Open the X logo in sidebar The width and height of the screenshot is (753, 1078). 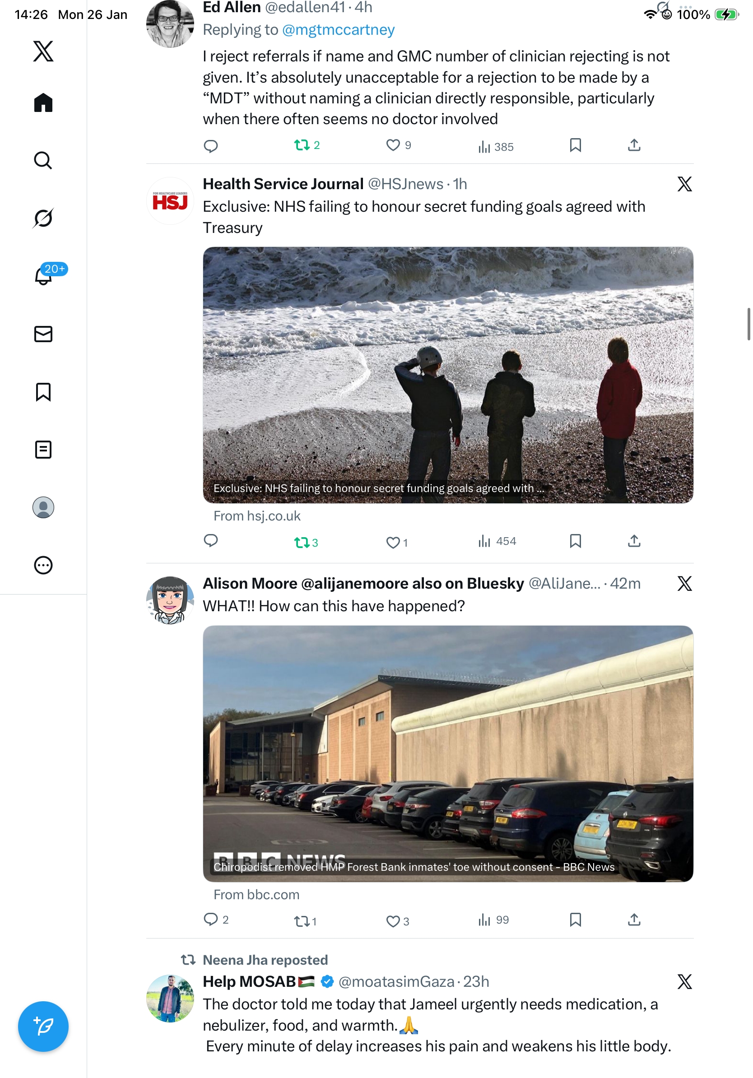(43, 51)
